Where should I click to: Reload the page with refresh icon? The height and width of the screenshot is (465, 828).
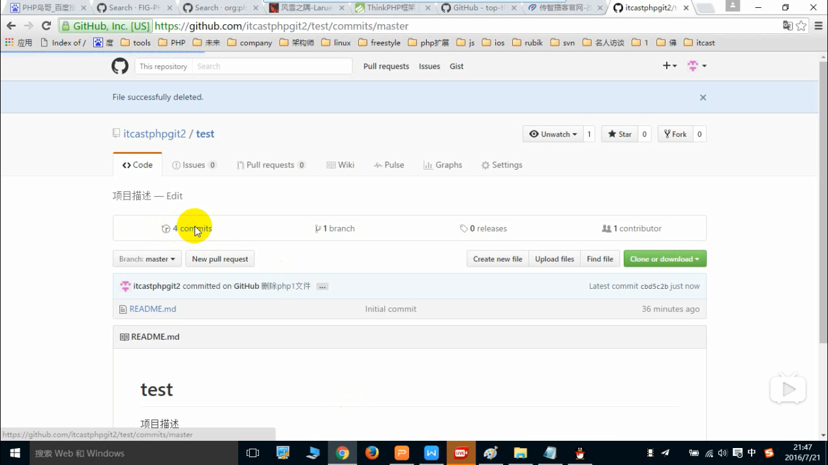(46, 26)
